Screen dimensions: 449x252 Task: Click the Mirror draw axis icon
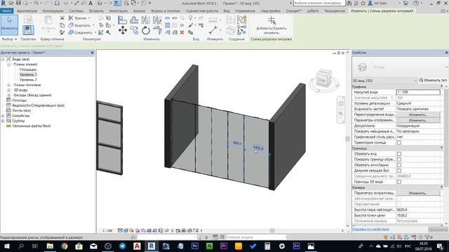[x=157, y=20]
